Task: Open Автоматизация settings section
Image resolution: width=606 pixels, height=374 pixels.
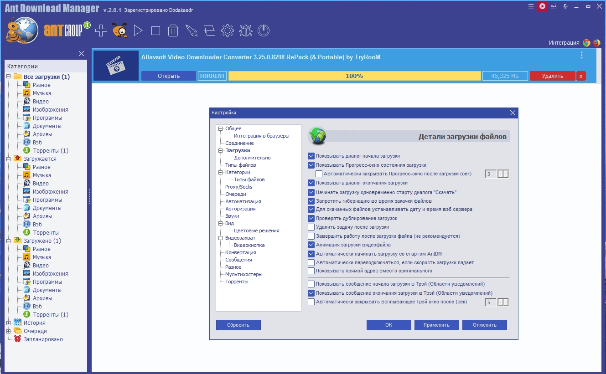Action: [x=243, y=201]
